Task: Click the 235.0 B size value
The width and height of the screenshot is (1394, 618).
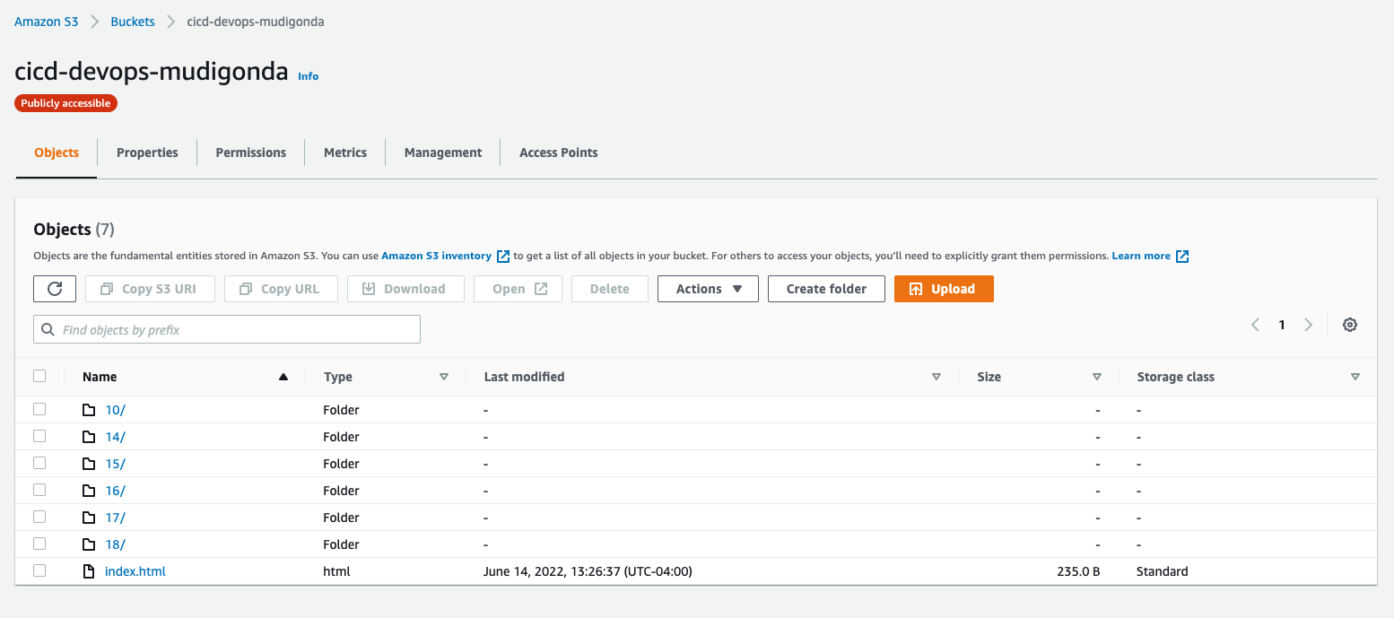Action: click(1078, 571)
